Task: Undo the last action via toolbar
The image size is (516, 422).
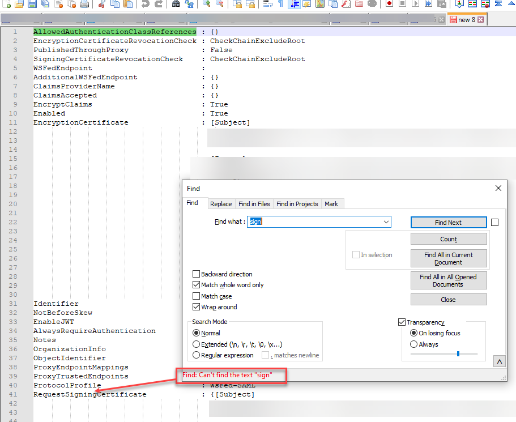Action: [145, 3]
